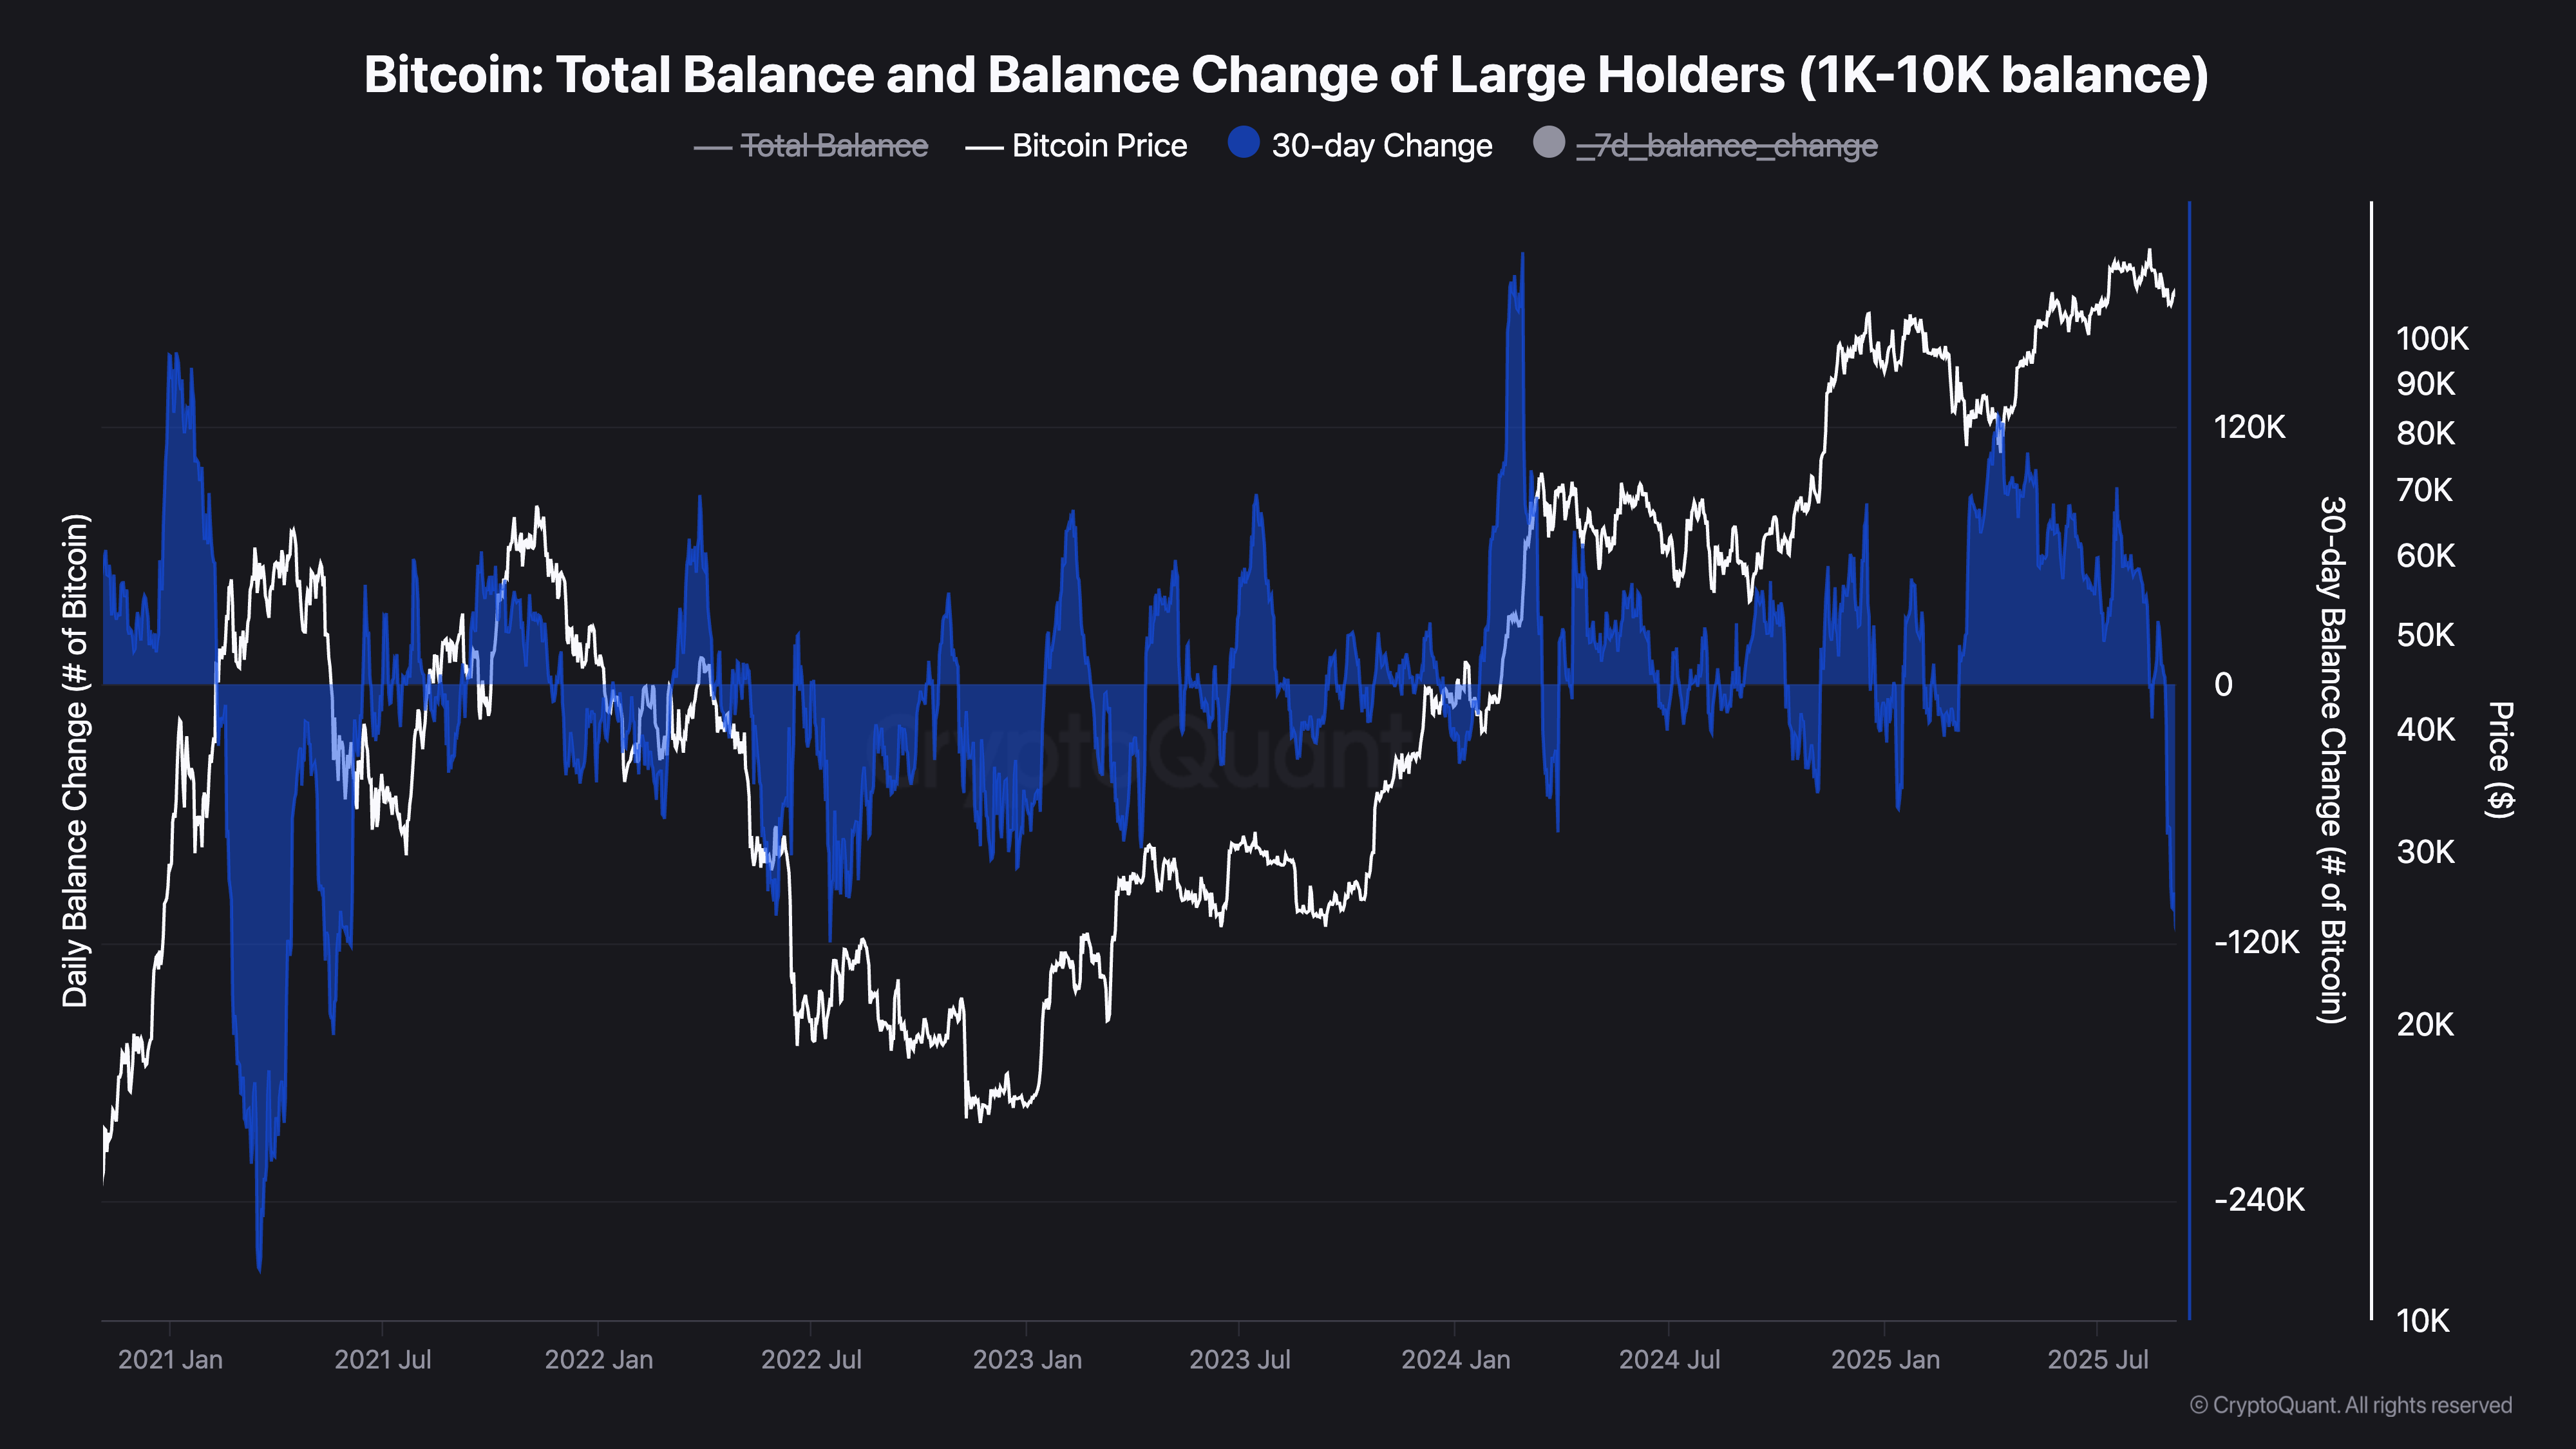Click the 2021 Jan axis label
This screenshot has width=2576, height=1449.
tap(170, 1360)
